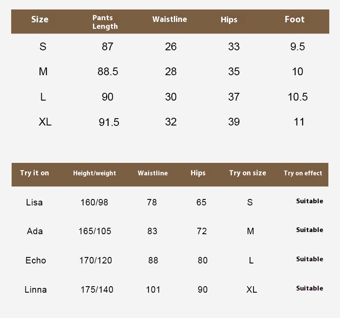Click Suitable in Lisa's row

pos(309,201)
